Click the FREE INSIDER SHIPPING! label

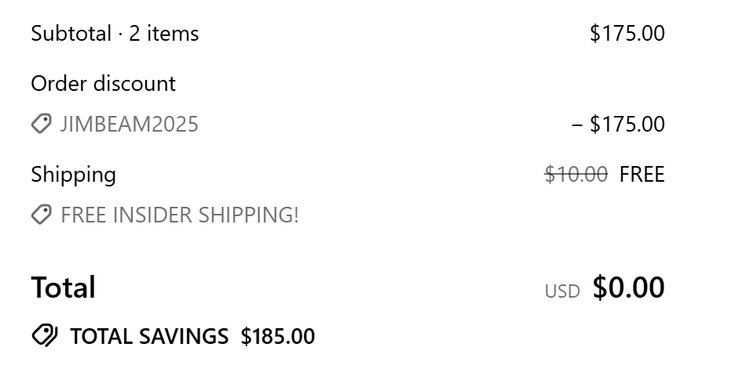pos(180,215)
